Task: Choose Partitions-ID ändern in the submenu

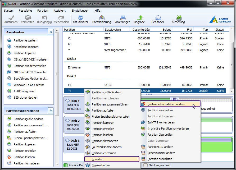Action: 170,147
